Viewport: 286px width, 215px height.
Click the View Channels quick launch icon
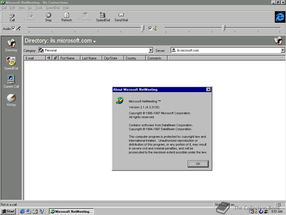coord(42,211)
